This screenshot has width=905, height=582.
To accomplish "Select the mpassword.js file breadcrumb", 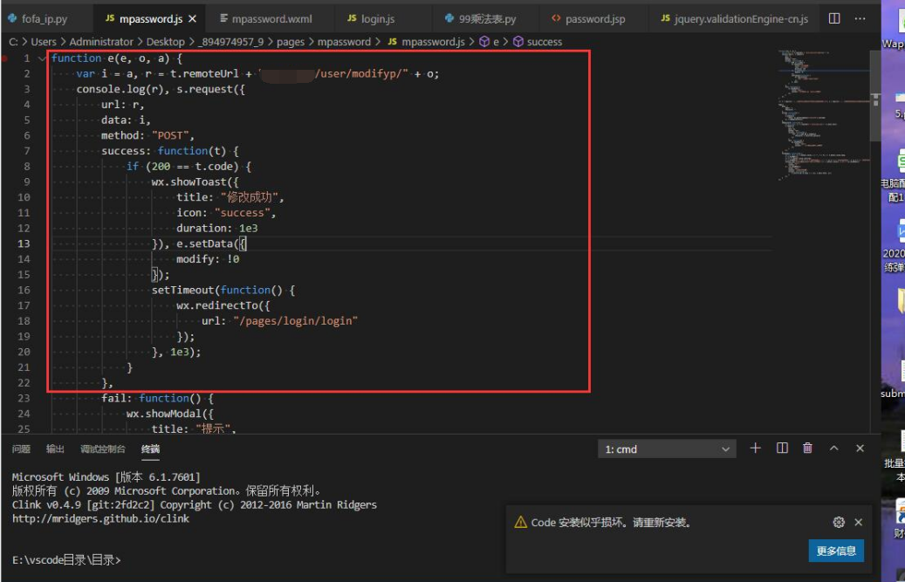I will pyautogui.click(x=426, y=42).
